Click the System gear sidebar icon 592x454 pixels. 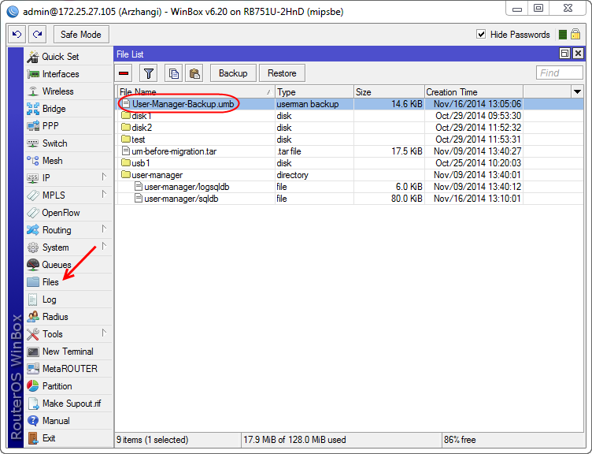[33, 247]
